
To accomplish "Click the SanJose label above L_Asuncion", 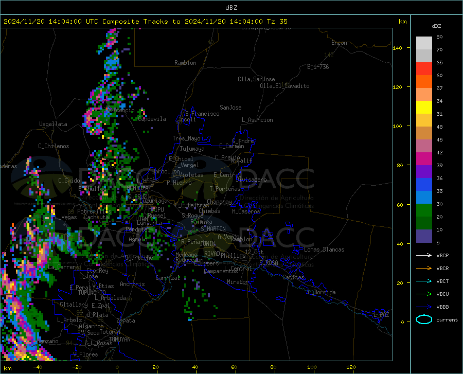I will (230, 108).
